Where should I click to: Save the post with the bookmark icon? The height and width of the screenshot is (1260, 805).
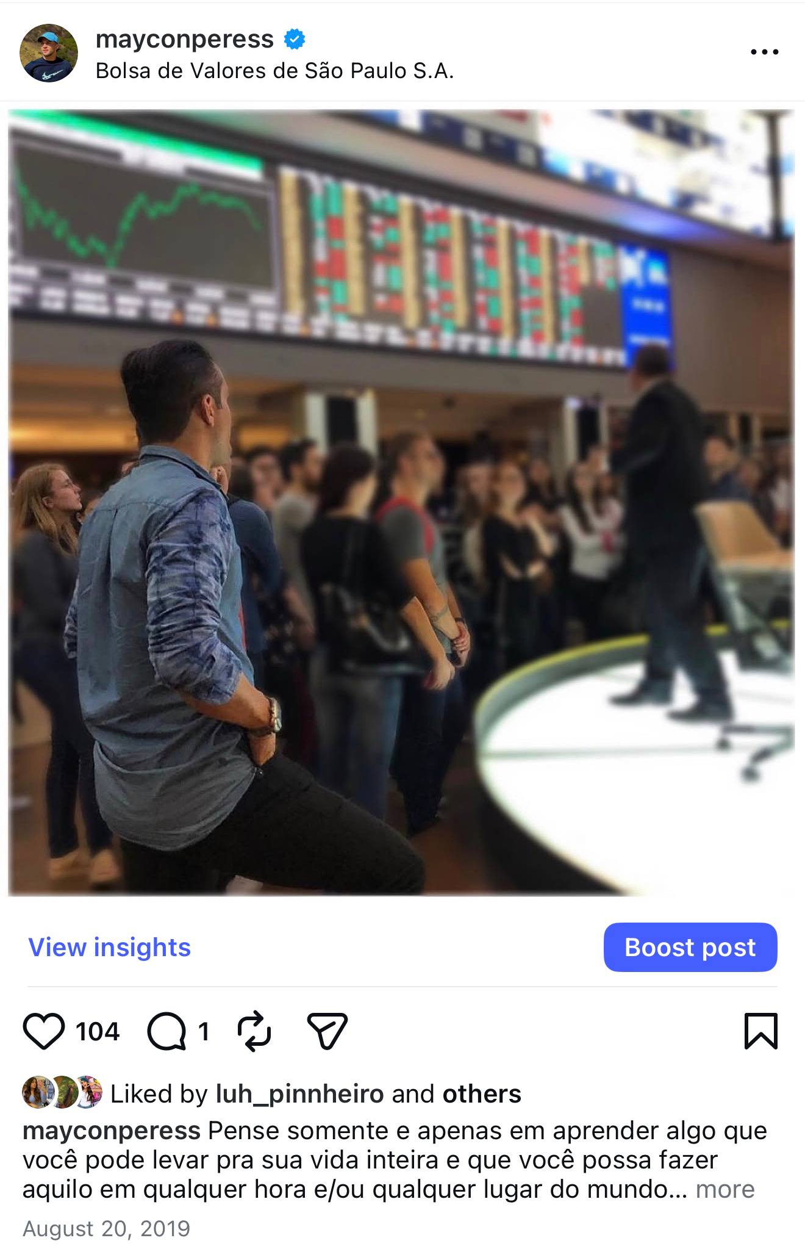click(x=761, y=1031)
